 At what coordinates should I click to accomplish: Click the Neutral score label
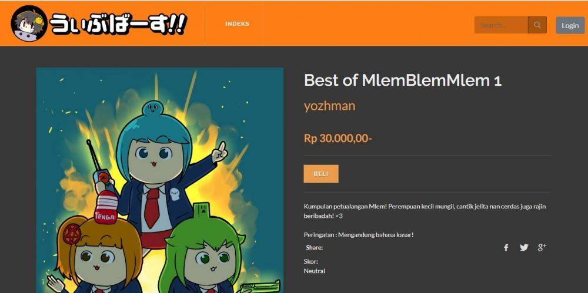pos(314,271)
